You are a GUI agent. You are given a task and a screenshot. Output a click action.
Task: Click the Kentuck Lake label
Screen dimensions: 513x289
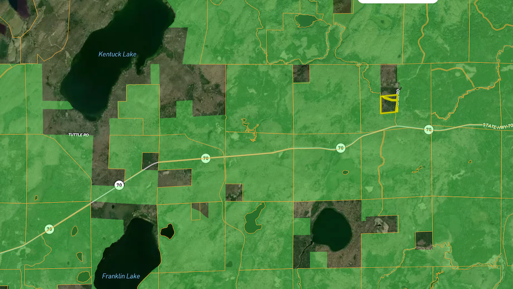pos(117,54)
